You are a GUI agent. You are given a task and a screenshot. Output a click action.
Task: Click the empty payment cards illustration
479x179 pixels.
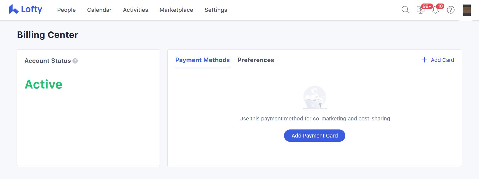pyautogui.click(x=315, y=98)
